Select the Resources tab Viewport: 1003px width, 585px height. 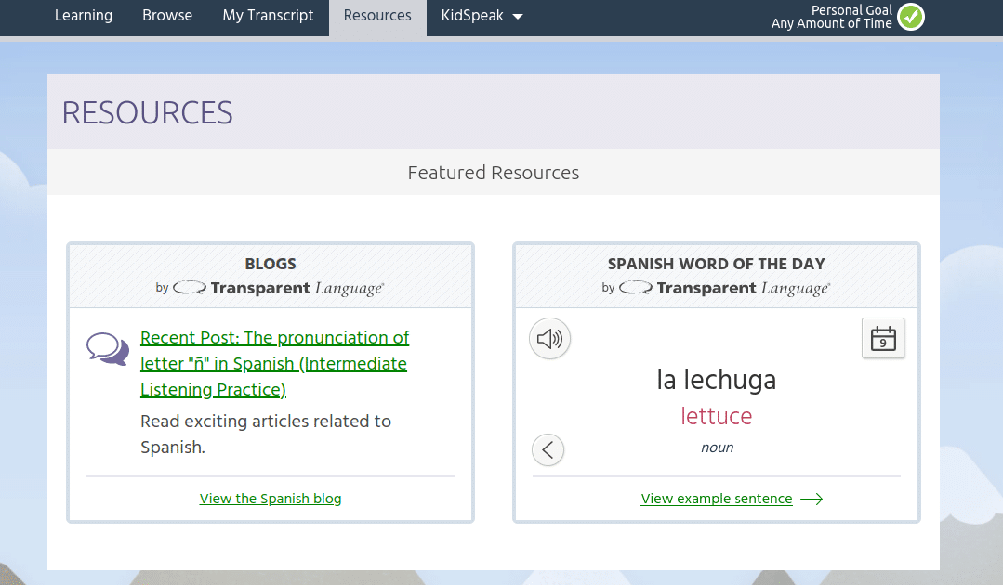pyautogui.click(x=377, y=16)
